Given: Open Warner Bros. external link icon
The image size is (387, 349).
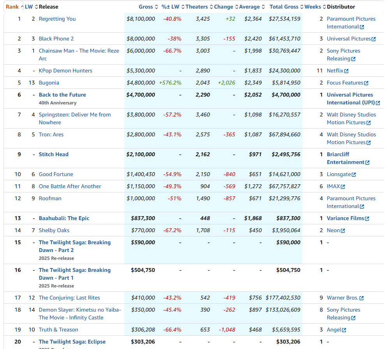Looking at the screenshot, I should click(x=362, y=298).
